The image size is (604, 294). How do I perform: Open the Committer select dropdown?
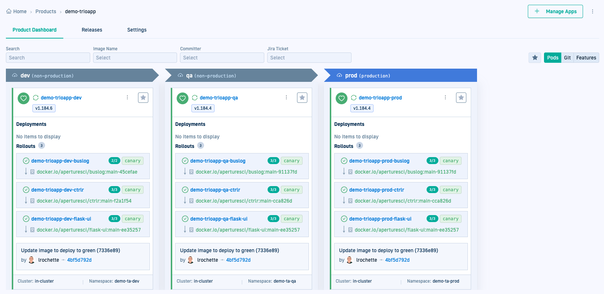[x=222, y=58]
